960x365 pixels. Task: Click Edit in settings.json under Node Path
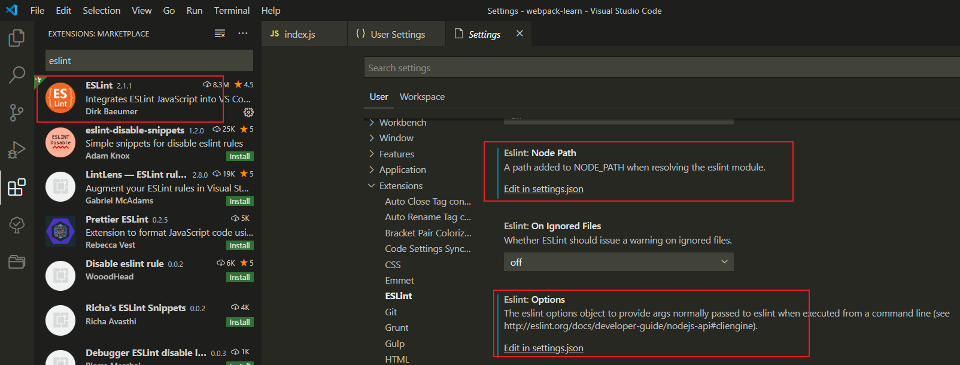click(543, 188)
